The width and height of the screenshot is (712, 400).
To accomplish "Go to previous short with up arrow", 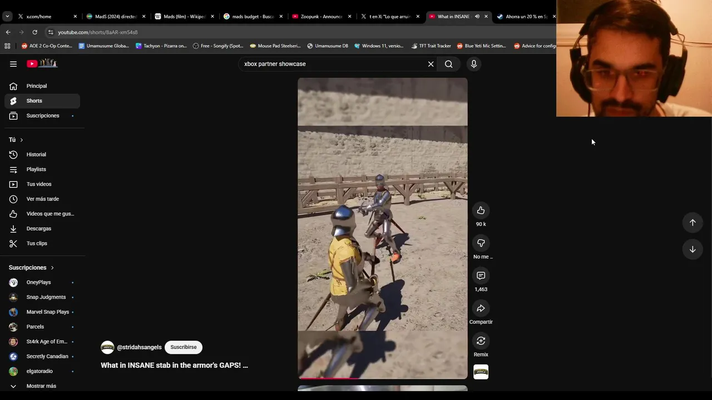I will point(693,223).
